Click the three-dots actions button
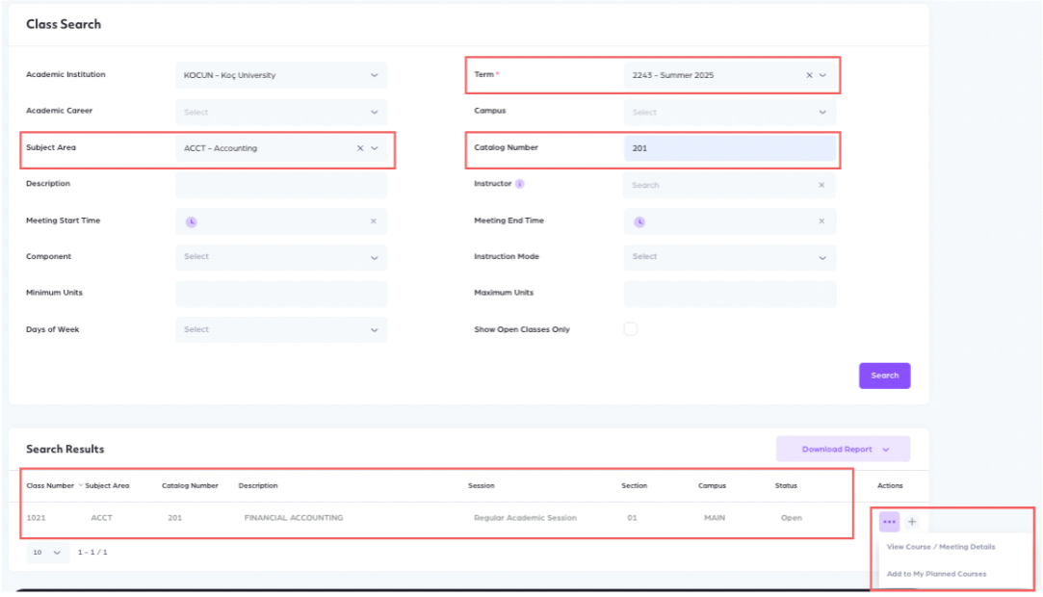Image resolution: width=1043 pixels, height=597 pixels. (889, 522)
